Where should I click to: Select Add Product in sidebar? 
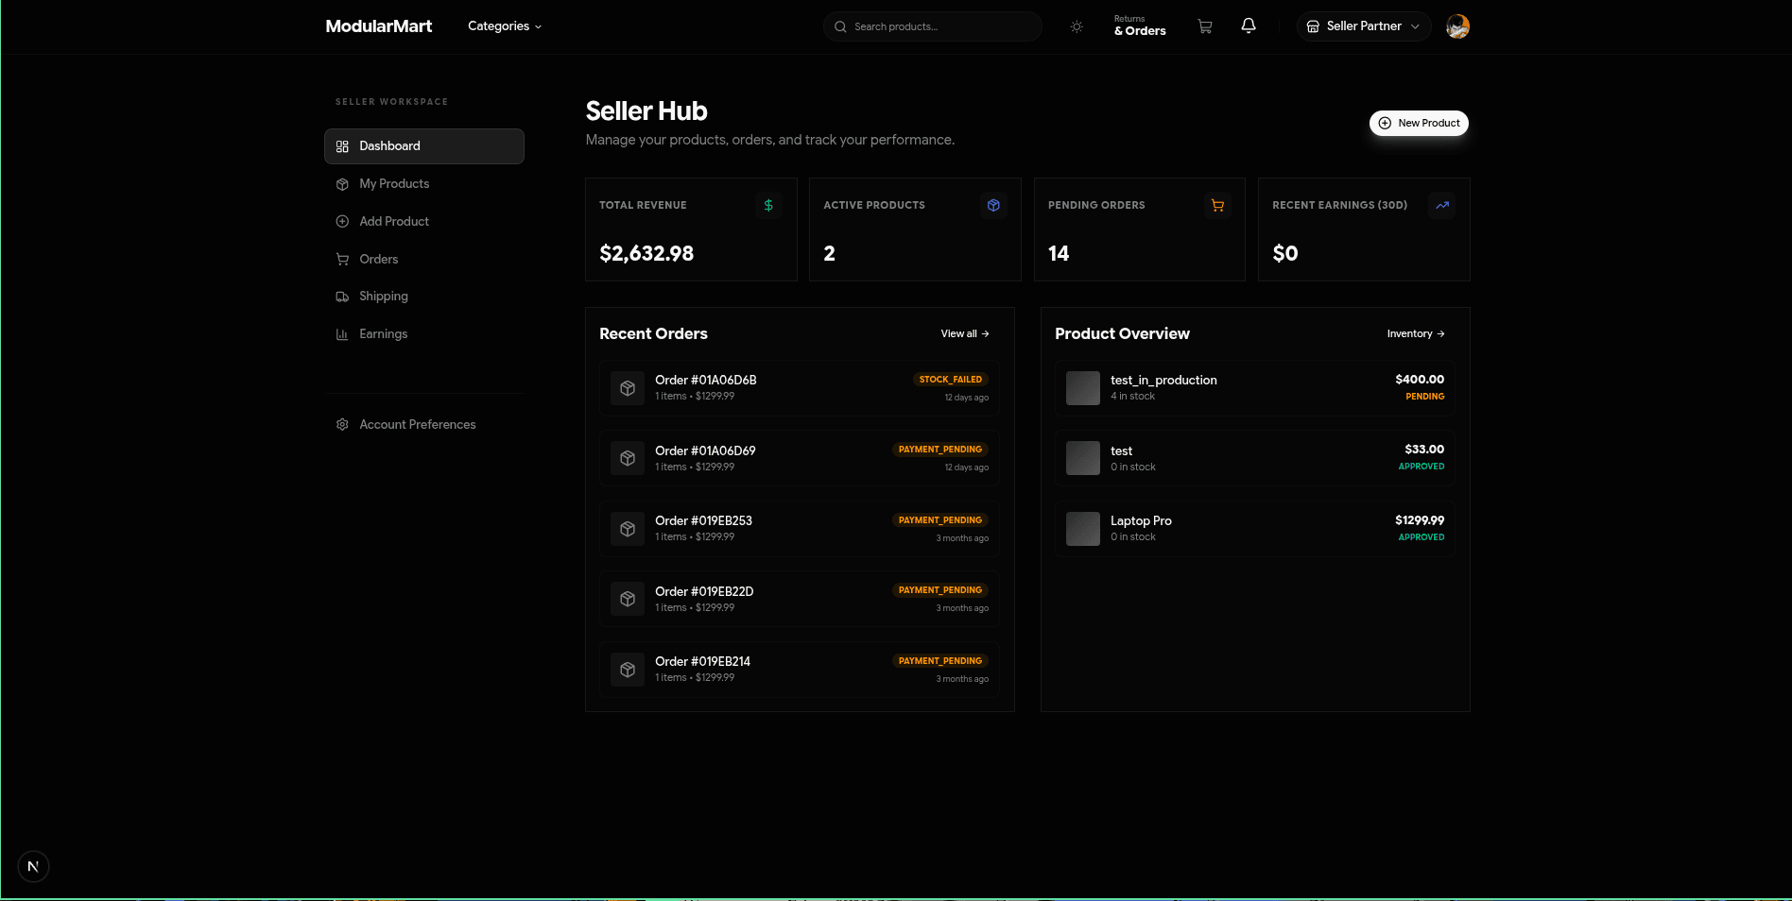click(424, 221)
